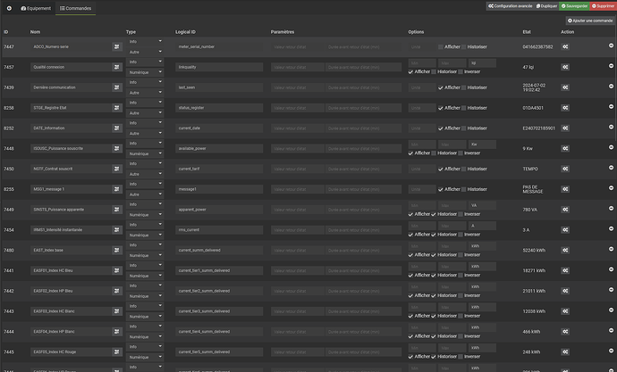Click the Sauvegarder button

tap(574, 6)
